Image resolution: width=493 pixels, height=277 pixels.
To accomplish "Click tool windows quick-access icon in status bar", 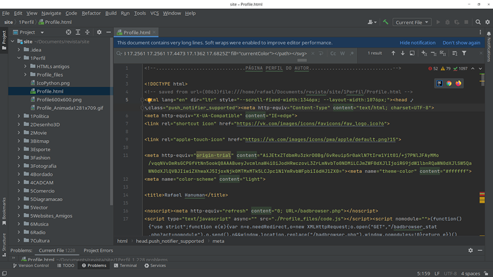I will [x=4, y=273].
